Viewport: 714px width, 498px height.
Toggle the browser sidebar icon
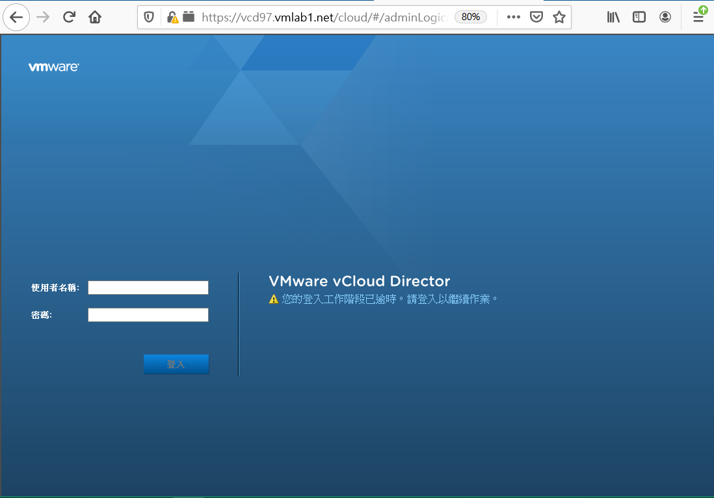pyautogui.click(x=639, y=16)
